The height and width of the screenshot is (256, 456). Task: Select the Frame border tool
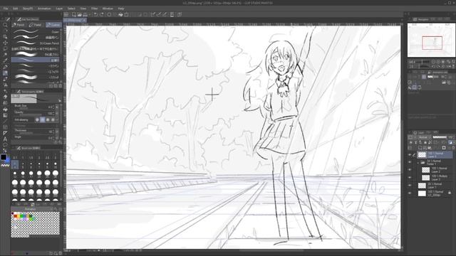[5, 127]
